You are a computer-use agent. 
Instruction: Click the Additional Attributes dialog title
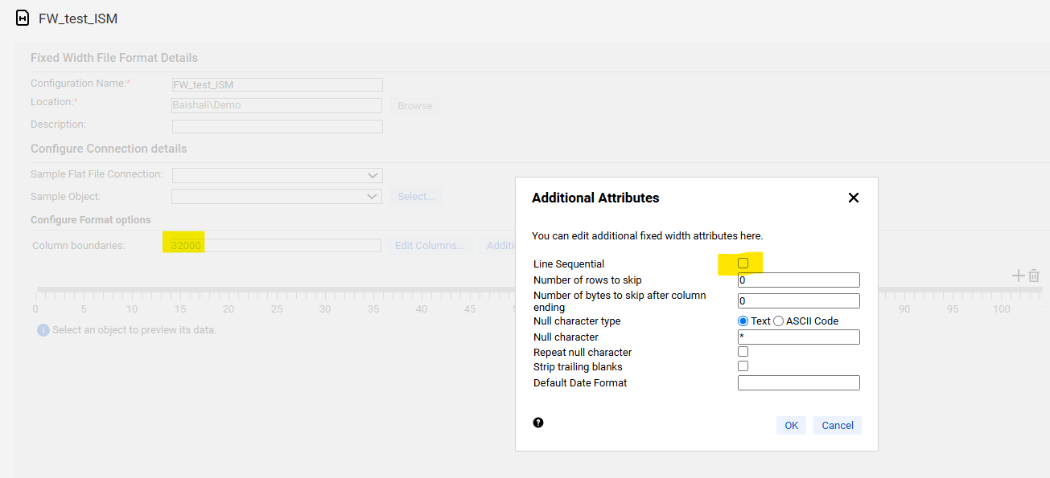click(x=595, y=198)
